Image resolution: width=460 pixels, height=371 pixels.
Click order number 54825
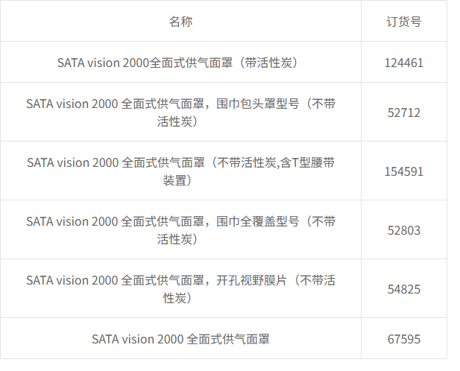coord(404,289)
